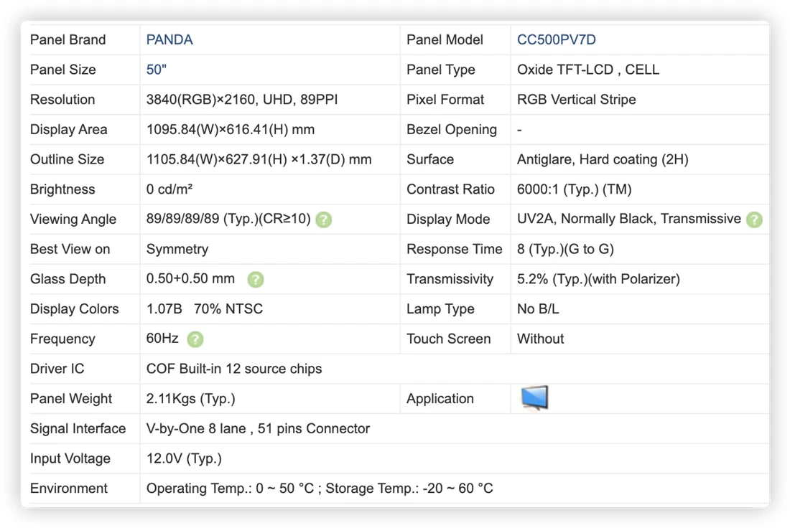The image size is (790, 528).
Task: Click the Panel Size label
Action: [x=63, y=70]
